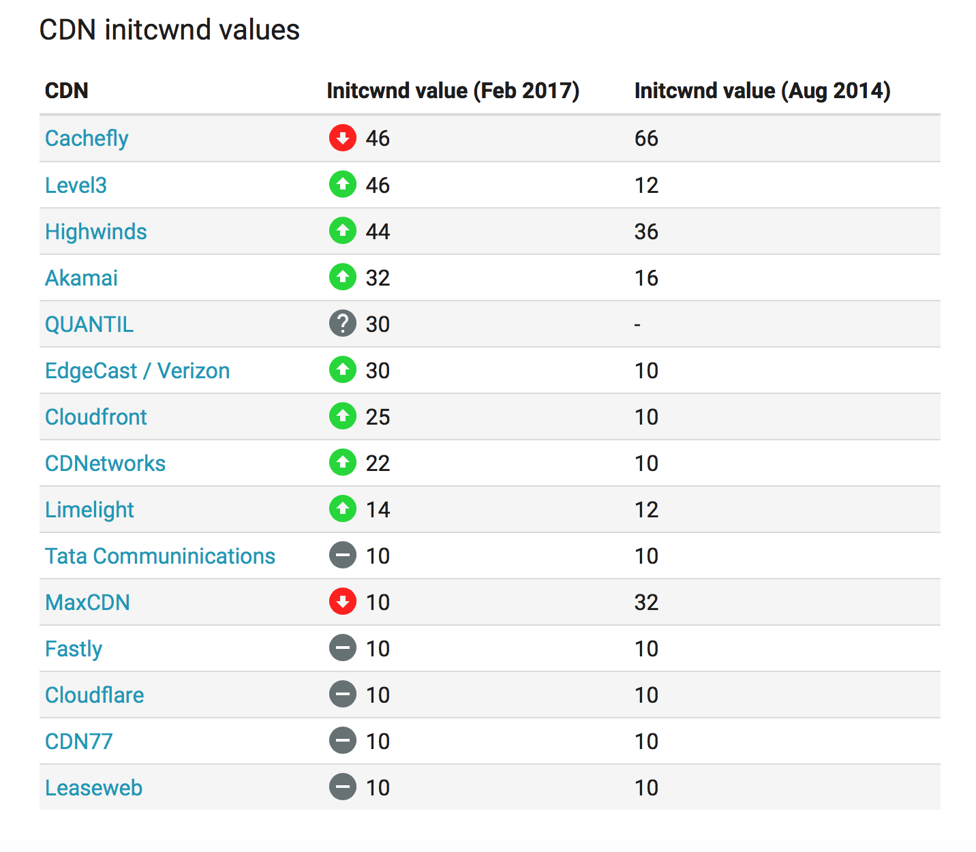976x852 pixels.
Task: Select QUANTIL's Aug 2014 dash value
Action: (638, 325)
